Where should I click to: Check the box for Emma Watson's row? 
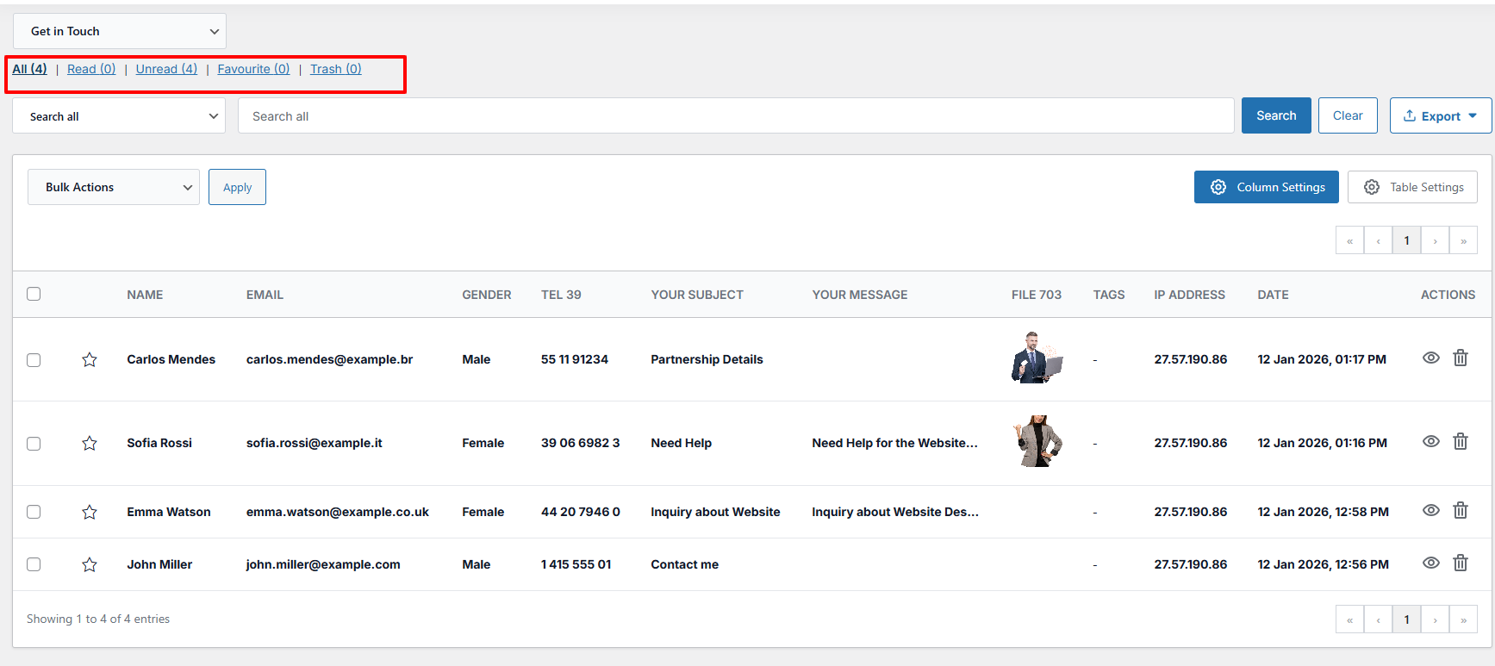pos(34,512)
